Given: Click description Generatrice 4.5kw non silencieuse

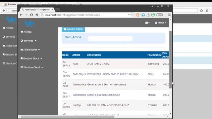Looking at the screenshot, I should [107, 85].
